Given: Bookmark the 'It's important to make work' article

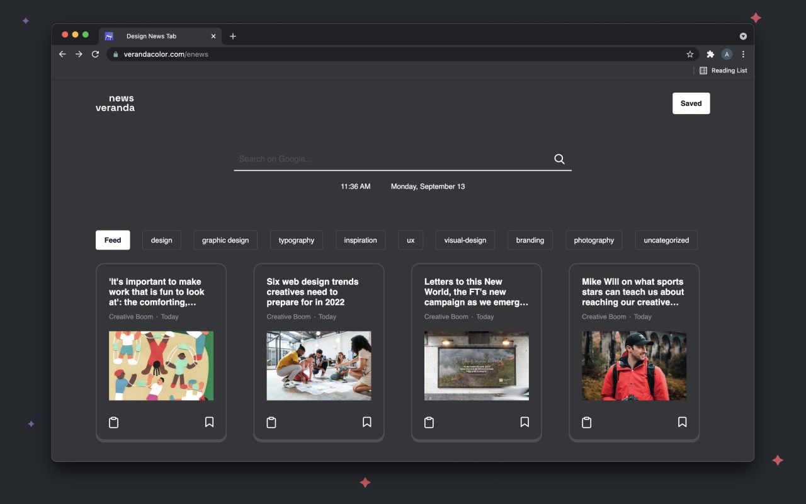Looking at the screenshot, I should tap(210, 422).
